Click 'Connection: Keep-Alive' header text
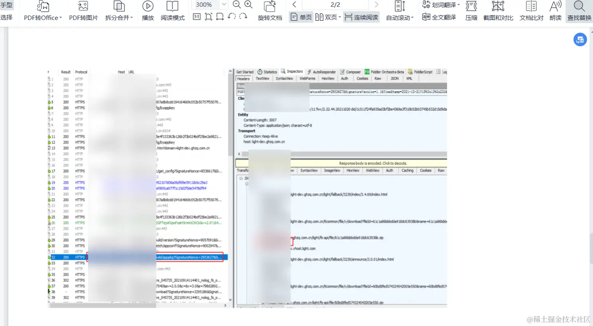The width and height of the screenshot is (593, 326). pos(261,136)
